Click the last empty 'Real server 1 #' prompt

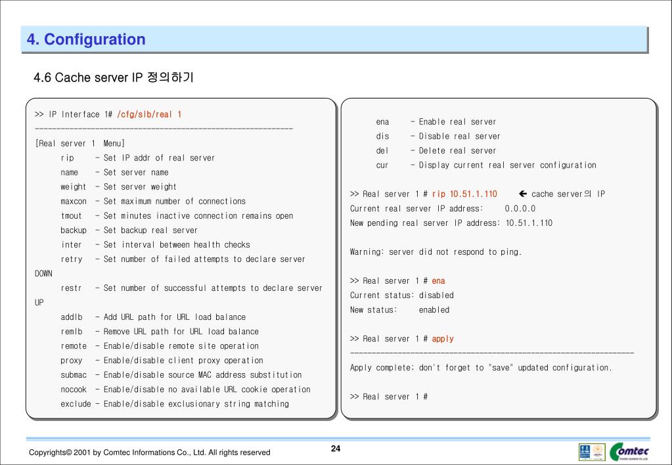click(x=389, y=397)
